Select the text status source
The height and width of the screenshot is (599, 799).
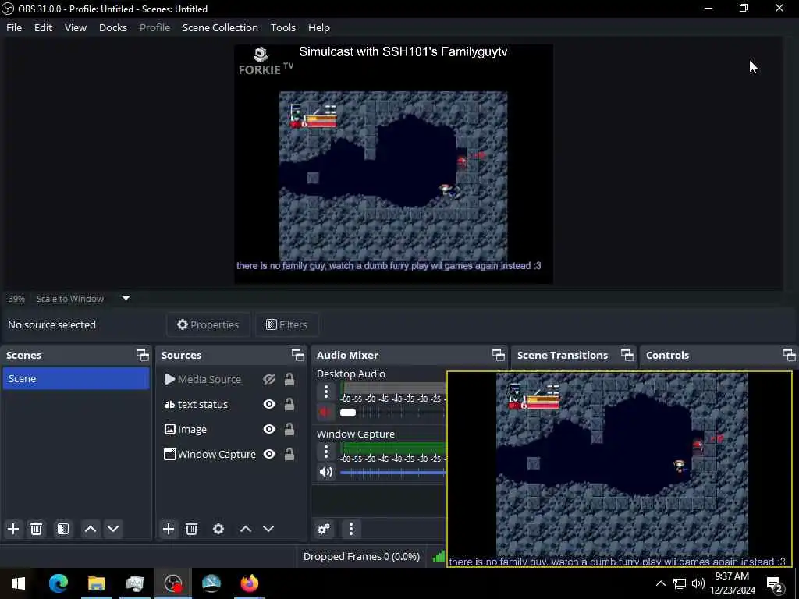tap(202, 404)
